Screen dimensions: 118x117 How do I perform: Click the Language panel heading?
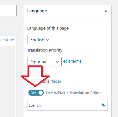point(37,11)
